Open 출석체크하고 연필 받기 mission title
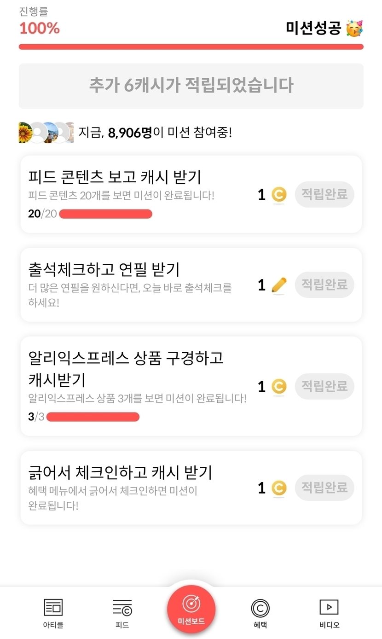The width and height of the screenshot is (382, 639). tap(104, 269)
